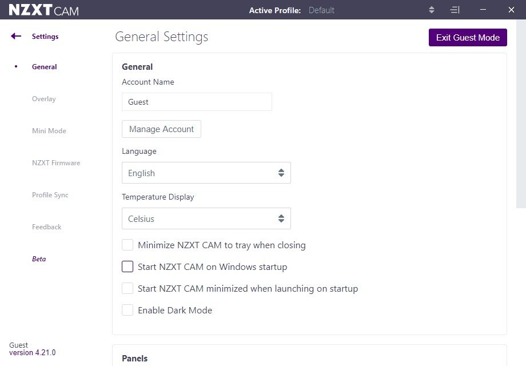This screenshot has width=526, height=366.
Task: Enable Minimize NZXT CAM to tray when closing
Action: pyautogui.click(x=127, y=245)
